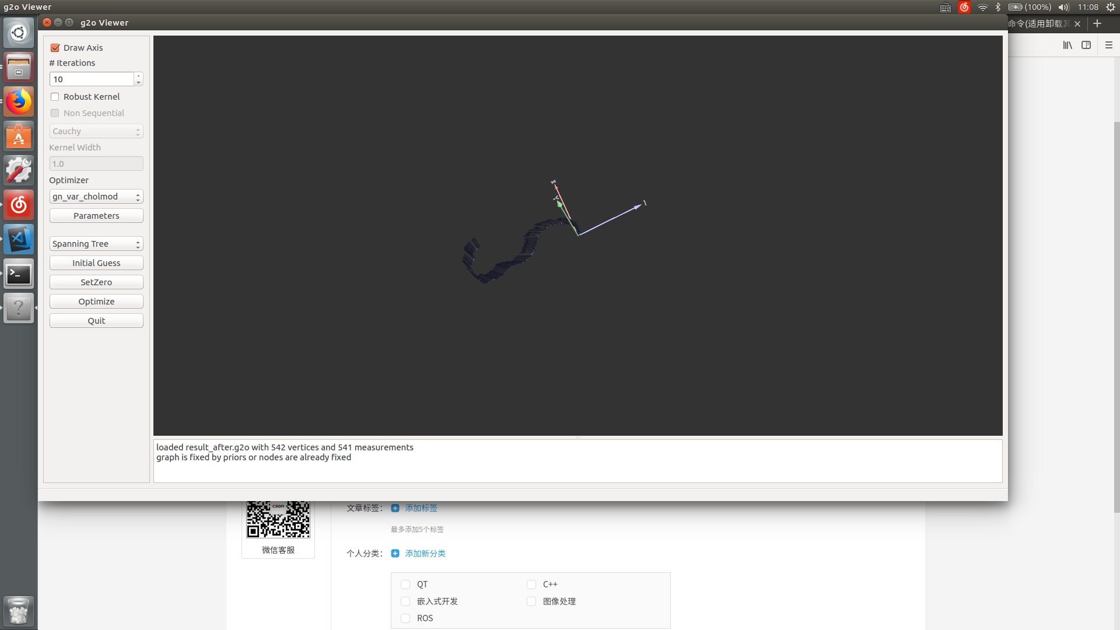Click the volume icon in the system tray
Image resolution: width=1120 pixels, height=630 pixels.
point(1063,7)
